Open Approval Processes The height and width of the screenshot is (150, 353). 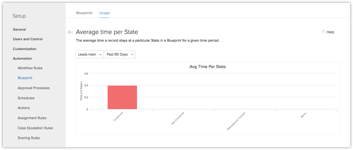pyautogui.click(x=34, y=88)
